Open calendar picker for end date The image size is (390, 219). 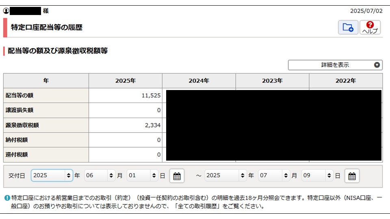tap(352, 176)
